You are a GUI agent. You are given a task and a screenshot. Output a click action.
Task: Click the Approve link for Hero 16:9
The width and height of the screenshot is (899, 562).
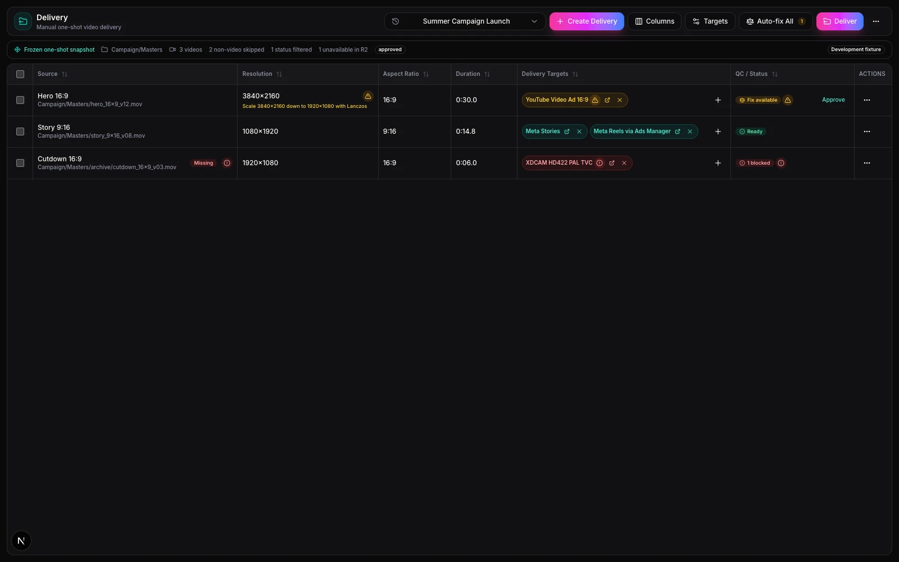click(x=833, y=100)
